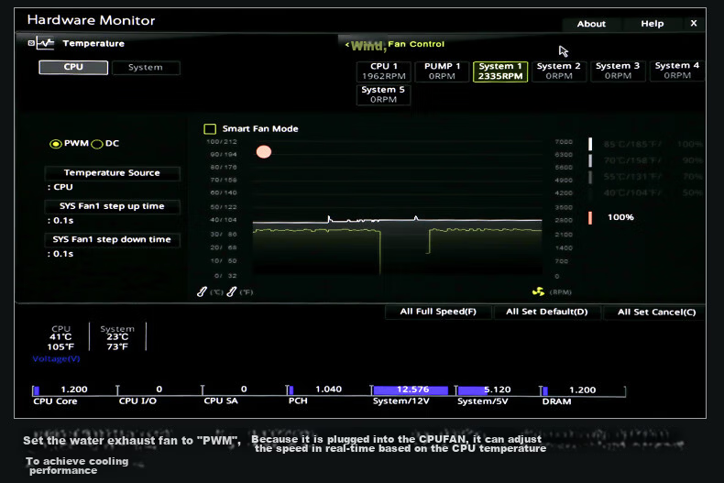Click the pink fan curve control point
The height and width of the screenshot is (483, 724).
(x=264, y=152)
